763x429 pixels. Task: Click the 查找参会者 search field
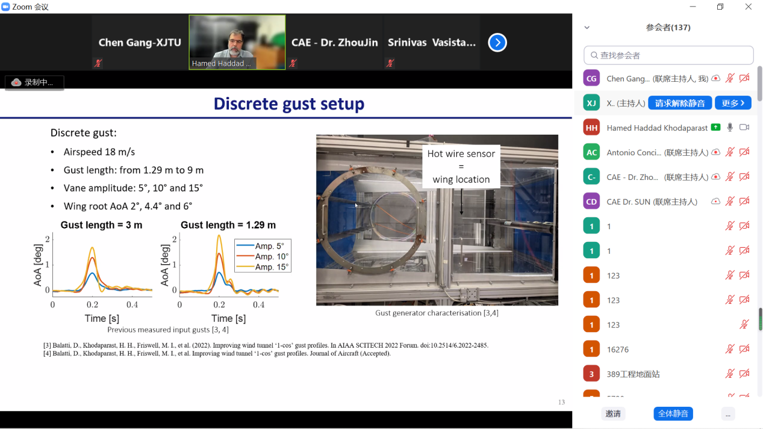(668, 55)
